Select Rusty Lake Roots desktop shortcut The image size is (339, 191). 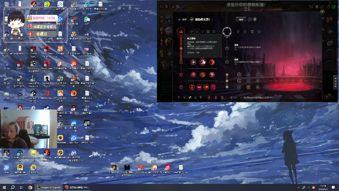click(x=47, y=67)
